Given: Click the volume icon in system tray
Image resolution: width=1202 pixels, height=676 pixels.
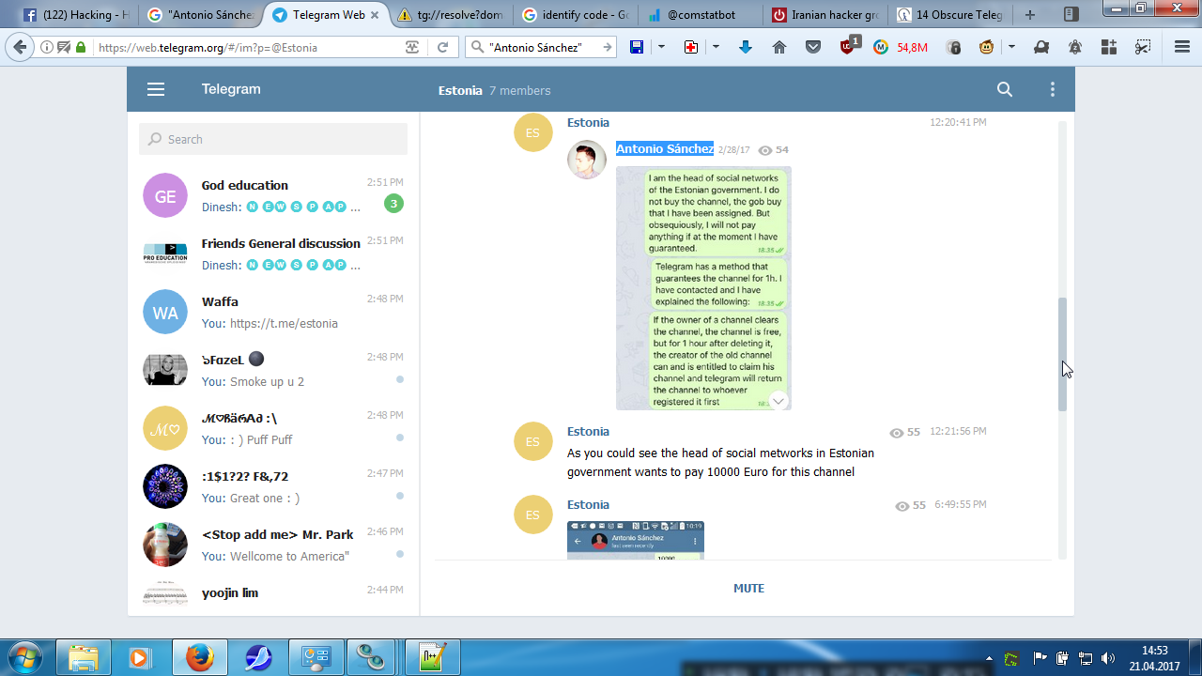Looking at the screenshot, I should 1108,657.
